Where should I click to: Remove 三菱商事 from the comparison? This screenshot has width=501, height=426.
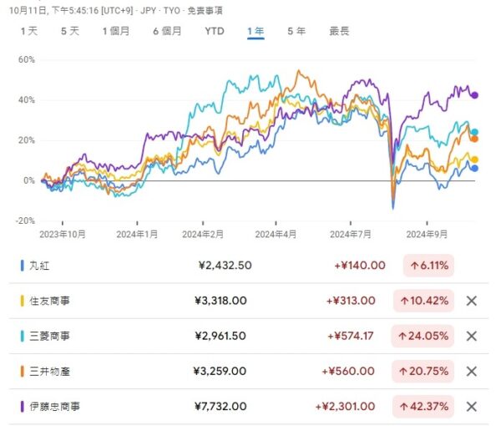click(x=472, y=336)
